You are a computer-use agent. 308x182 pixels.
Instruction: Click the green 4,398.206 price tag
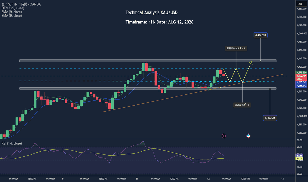[301, 72]
